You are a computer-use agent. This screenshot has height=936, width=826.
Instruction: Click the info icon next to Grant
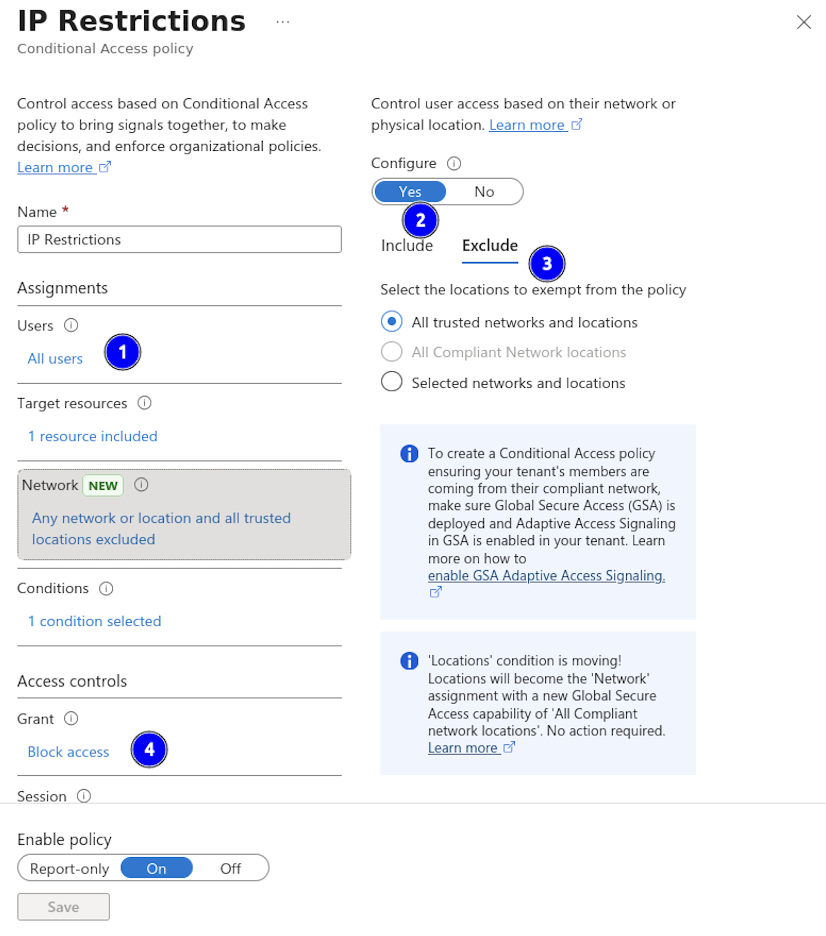[x=71, y=718]
